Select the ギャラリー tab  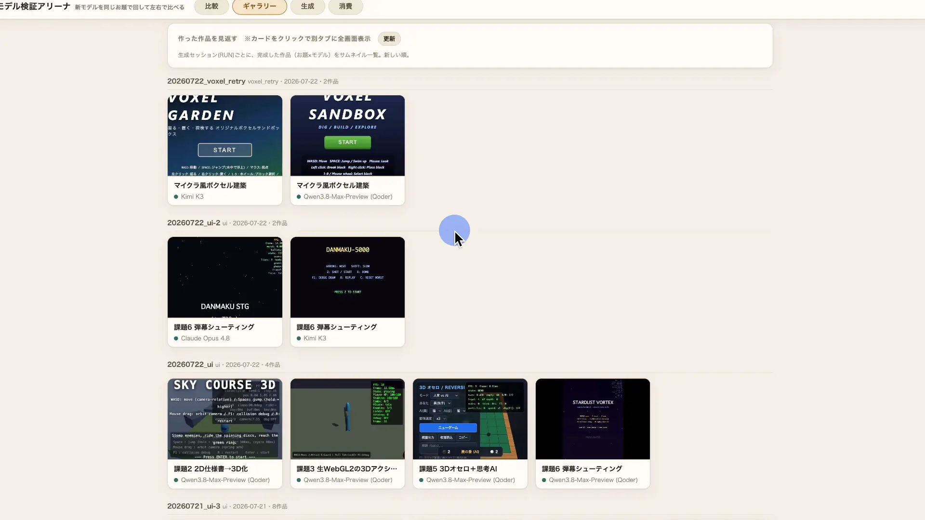click(260, 6)
